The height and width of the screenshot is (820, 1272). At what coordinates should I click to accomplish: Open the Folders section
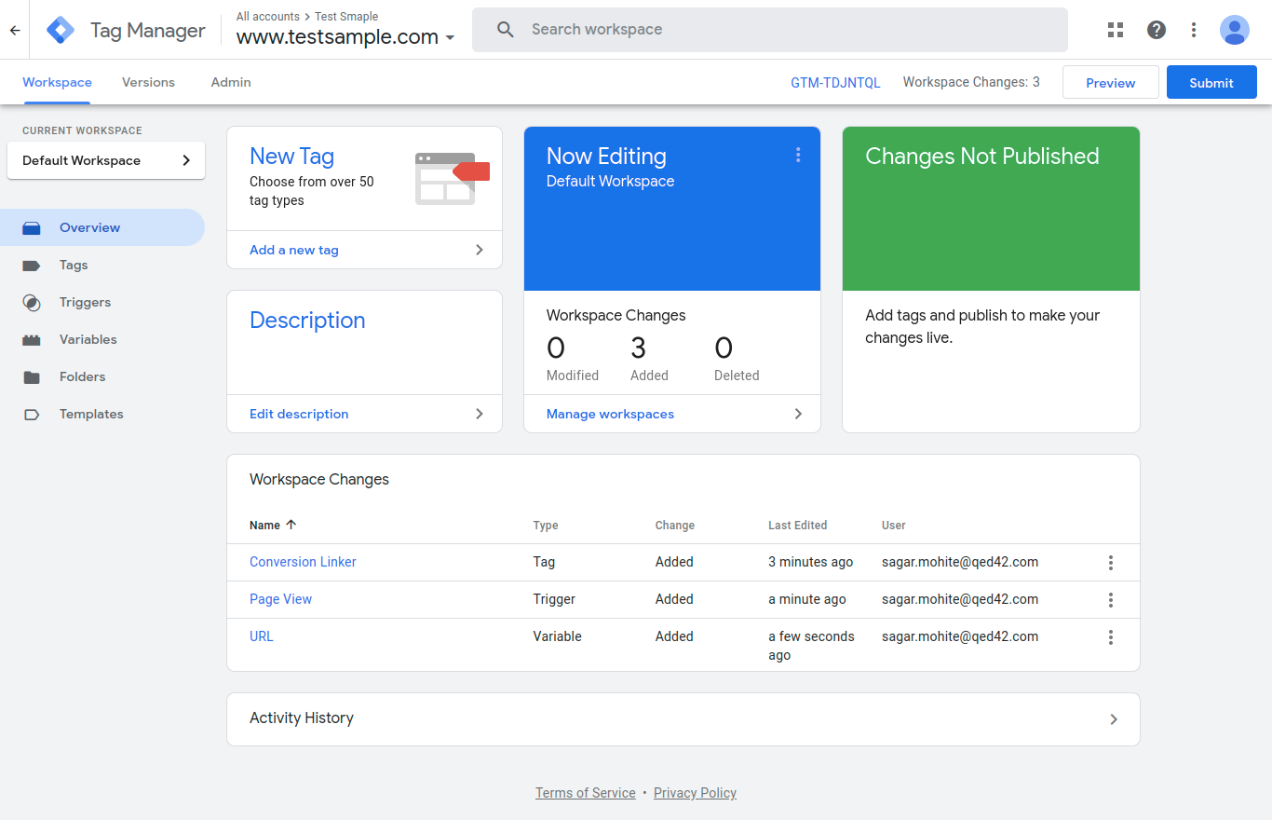[x=83, y=376]
